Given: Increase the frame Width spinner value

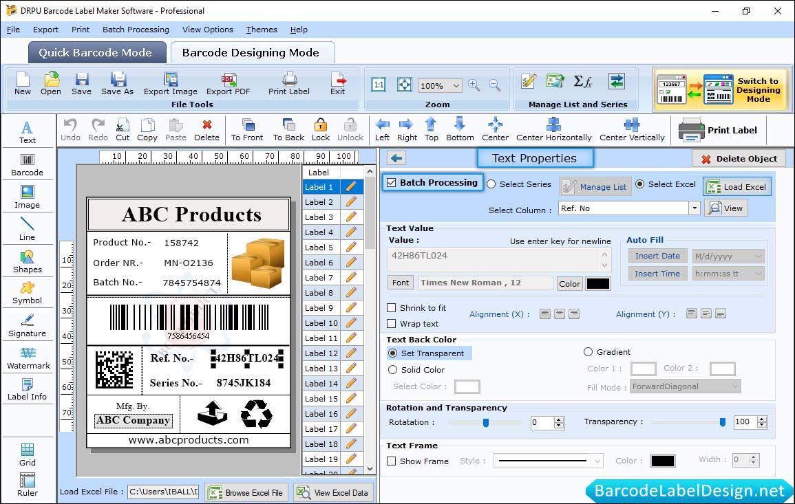Looking at the screenshot, I should pos(754,457).
